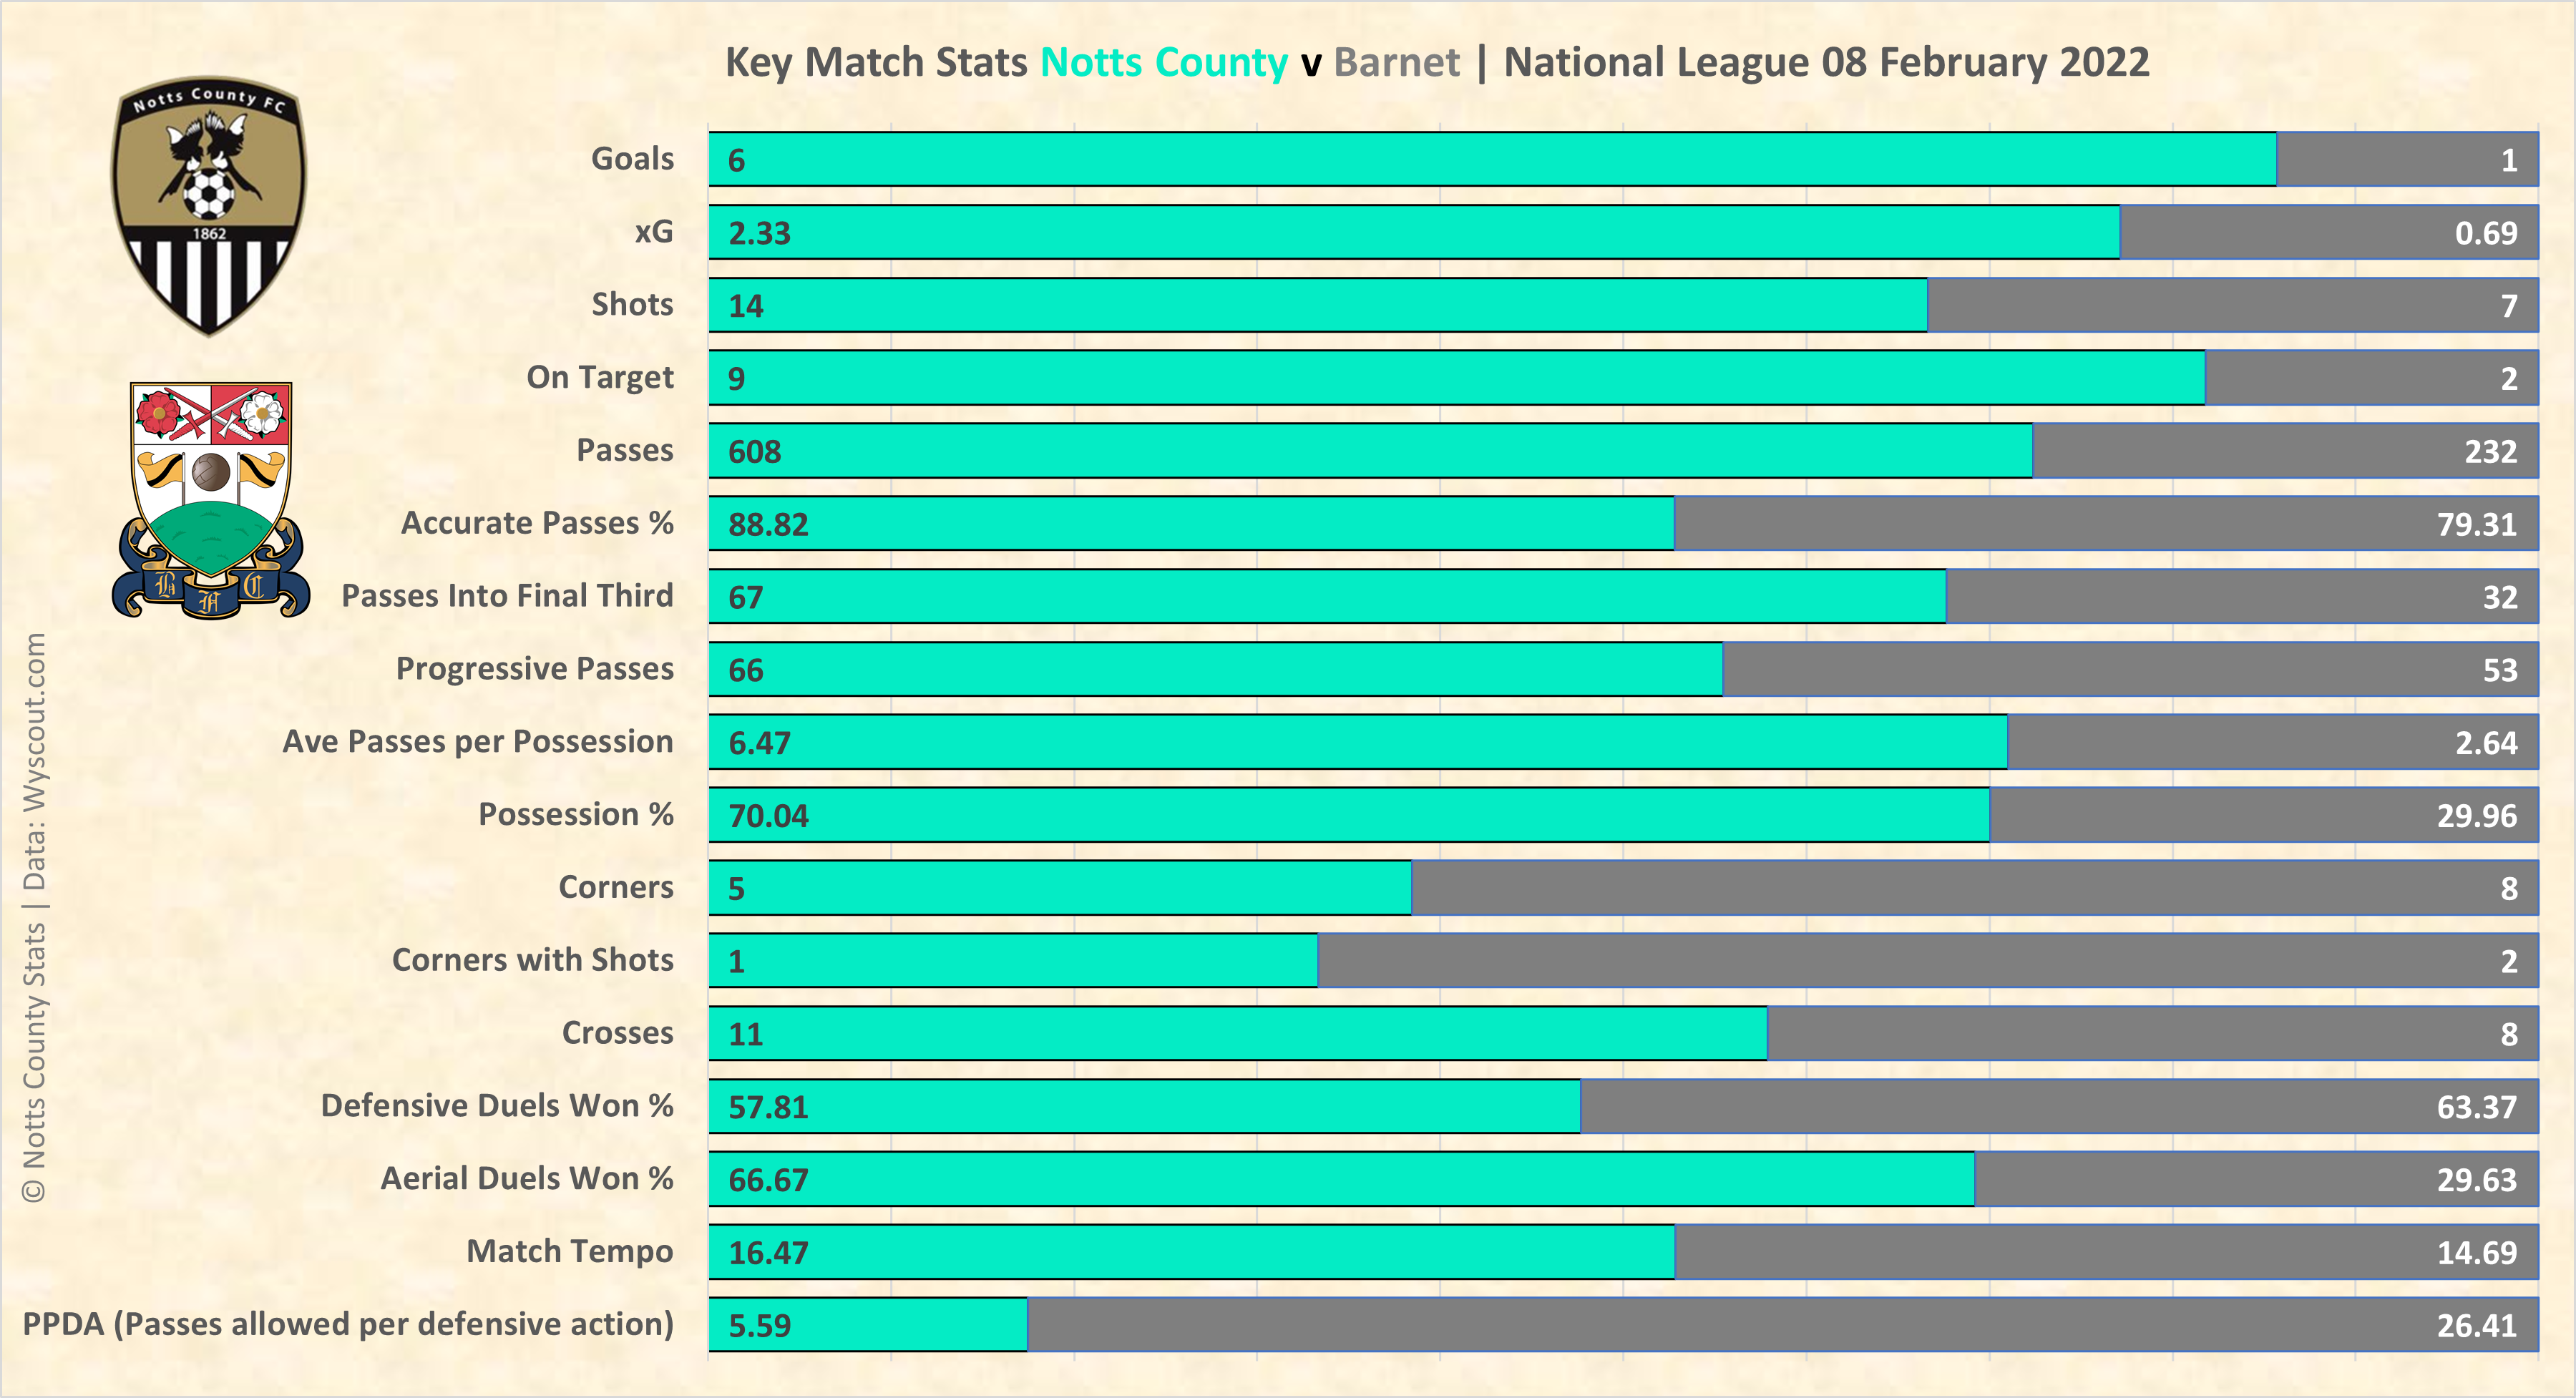The height and width of the screenshot is (1398, 2576).
Task: Select the grey Corners bar showing 8
Action: pos(1974,888)
